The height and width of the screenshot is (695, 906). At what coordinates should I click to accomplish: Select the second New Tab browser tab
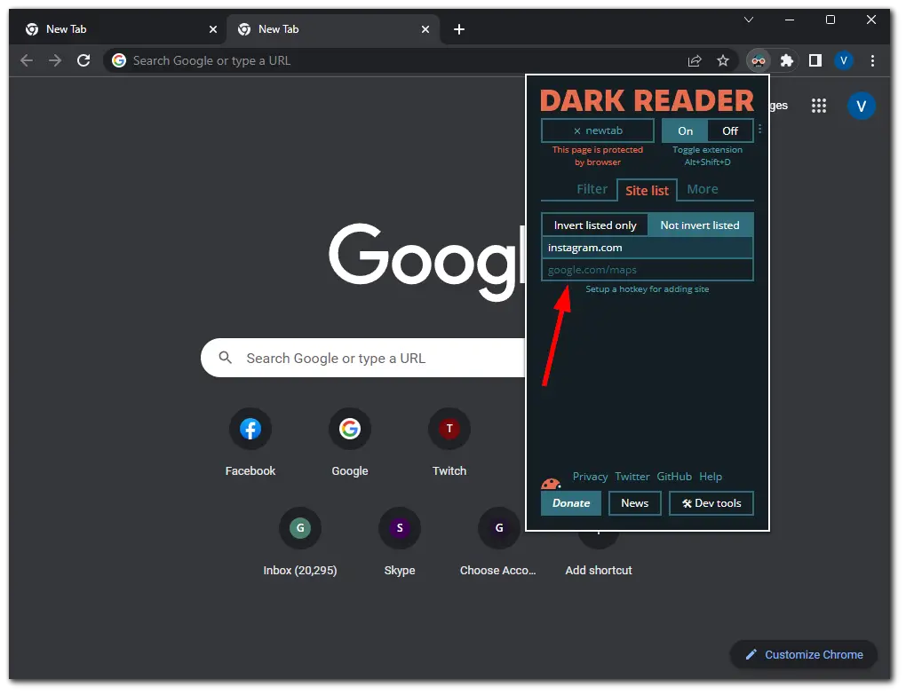pos(334,29)
